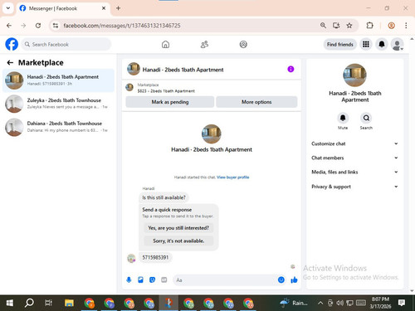The height and width of the screenshot is (311, 415).
Task: Choose a GIF icon
Action: pos(164,280)
